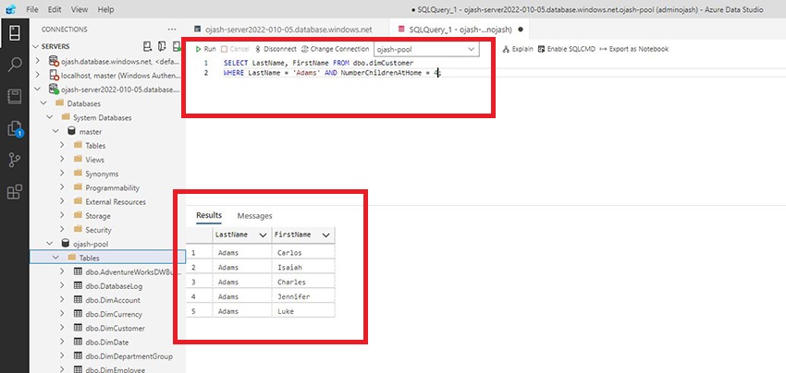The image size is (786, 373).
Task: Open the Search view icon
Action: tap(15, 65)
